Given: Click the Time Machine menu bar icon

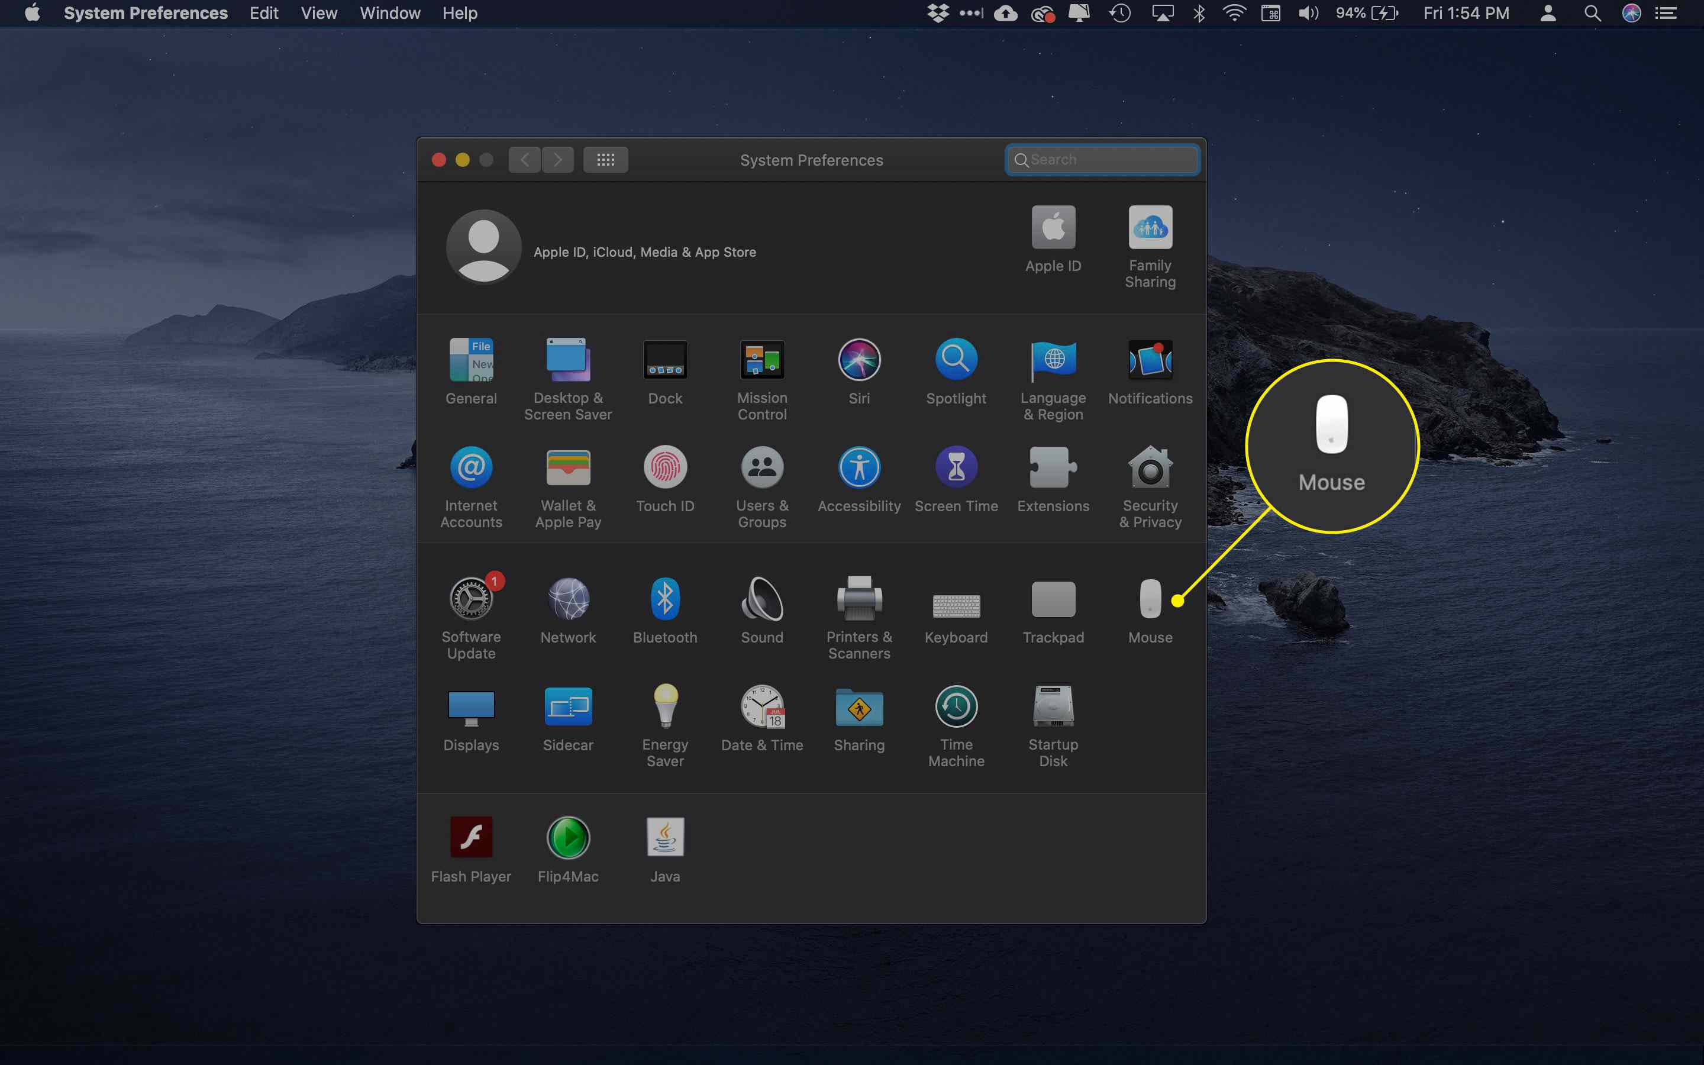Looking at the screenshot, I should 1119,14.
